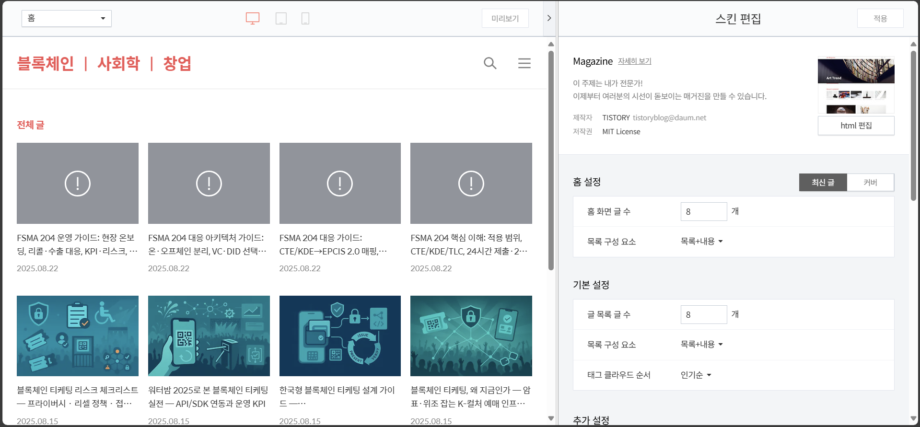The width and height of the screenshot is (920, 427).
Task: Open the 블록체인 티케팅 리스크 체크리스트 post thumbnail
Action: (78, 336)
